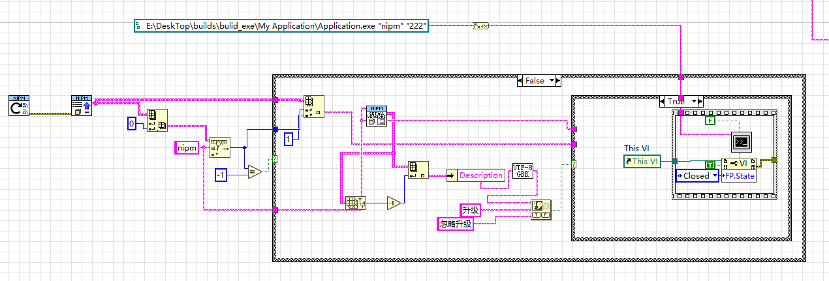Screen dimensions: 829x281
Task: Click the inner case selector question-mark terminal
Action: coord(573,164)
